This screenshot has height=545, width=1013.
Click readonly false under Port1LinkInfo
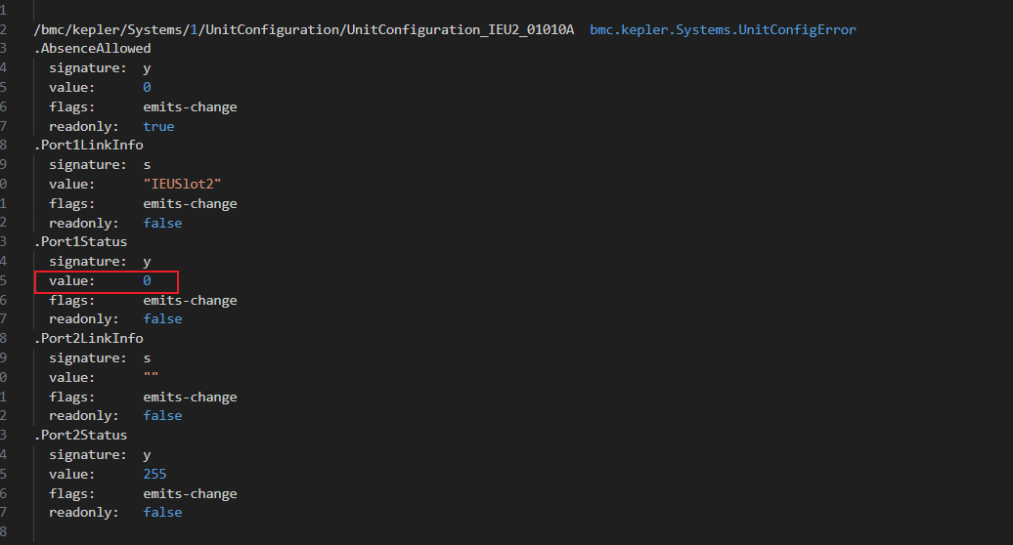coord(162,223)
